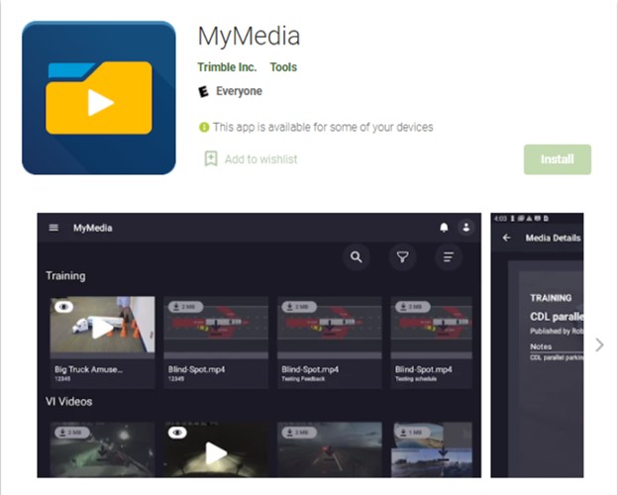Click the search magnifier icon
The height and width of the screenshot is (495, 618).
(356, 257)
